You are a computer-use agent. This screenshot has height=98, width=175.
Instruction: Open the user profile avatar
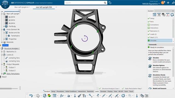[163, 3]
